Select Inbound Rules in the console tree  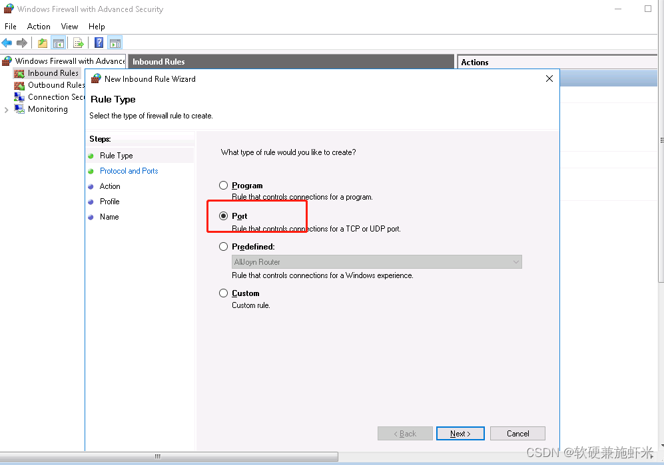pyautogui.click(x=53, y=73)
